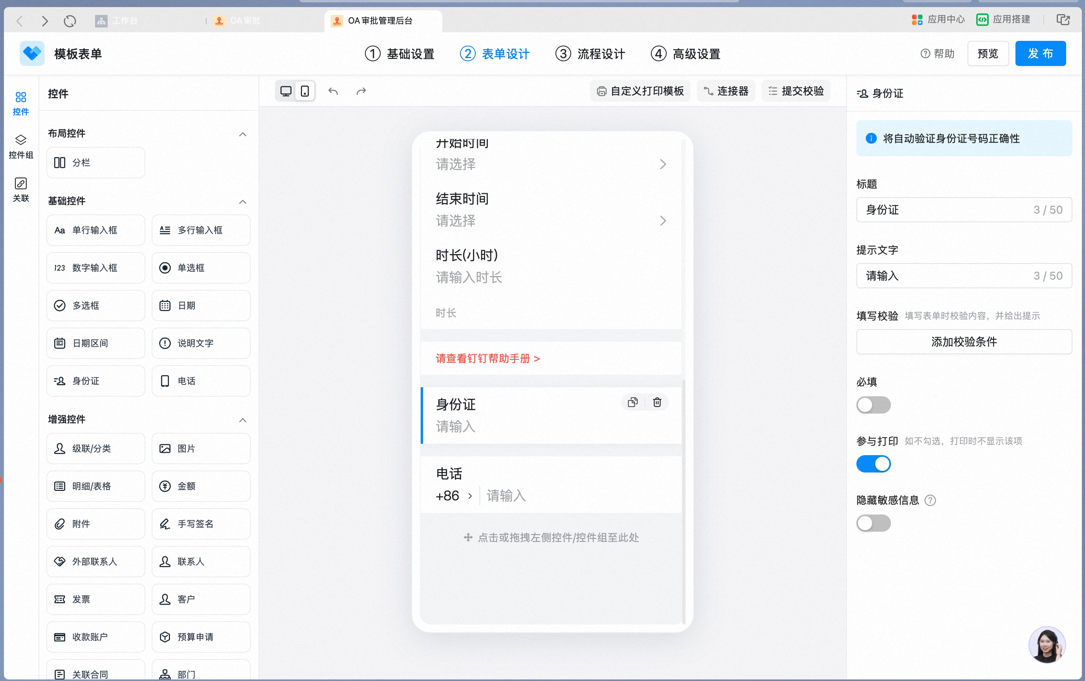Click the redo arrow icon
Viewport: 1085px width, 681px height.
pyautogui.click(x=361, y=92)
